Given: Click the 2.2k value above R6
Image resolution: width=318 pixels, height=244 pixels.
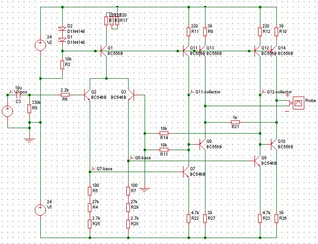Looking at the screenshot, I should (x=65, y=90).
